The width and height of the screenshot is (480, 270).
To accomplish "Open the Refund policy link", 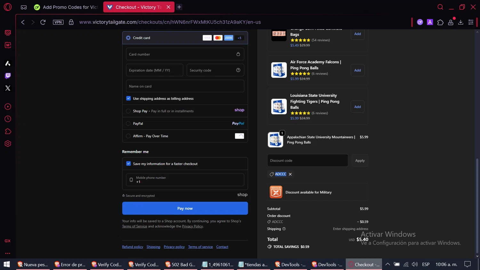I will pyautogui.click(x=132, y=247).
